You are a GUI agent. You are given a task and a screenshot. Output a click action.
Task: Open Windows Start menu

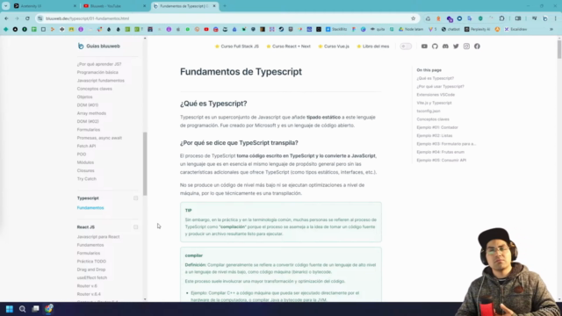[x=10, y=309]
